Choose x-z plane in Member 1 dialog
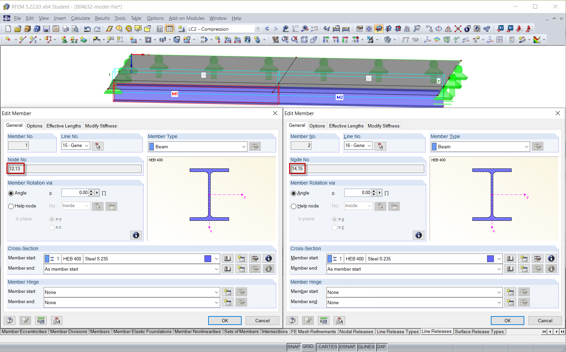Image resolution: width=566 pixels, height=352 pixels. 52,227
